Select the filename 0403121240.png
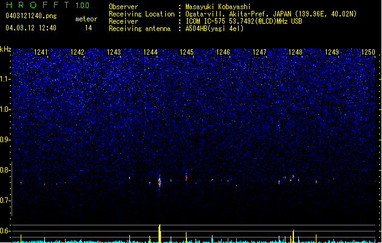The width and height of the screenshot is (382, 243). click(31, 16)
